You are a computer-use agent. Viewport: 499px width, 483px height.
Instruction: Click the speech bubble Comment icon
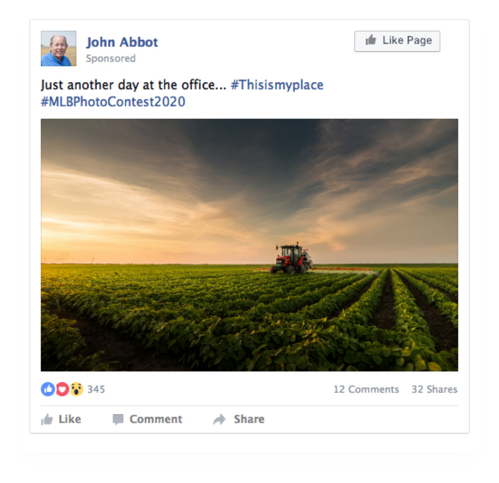118,419
